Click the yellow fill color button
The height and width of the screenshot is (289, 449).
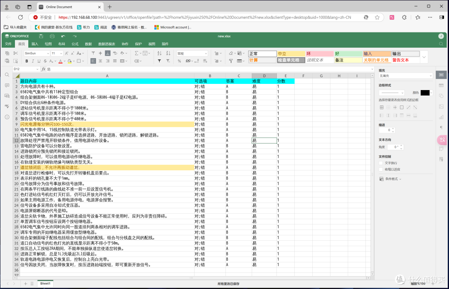(x=69, y=61)
